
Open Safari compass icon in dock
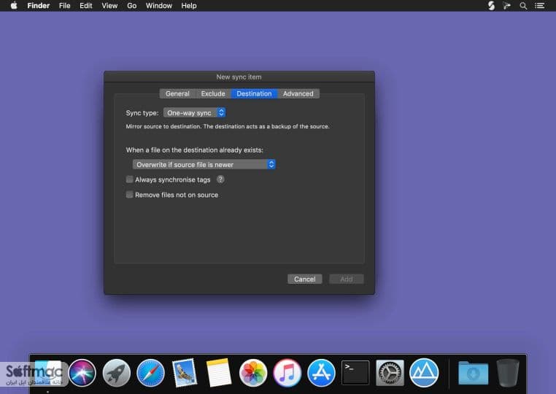click(150, 373)
